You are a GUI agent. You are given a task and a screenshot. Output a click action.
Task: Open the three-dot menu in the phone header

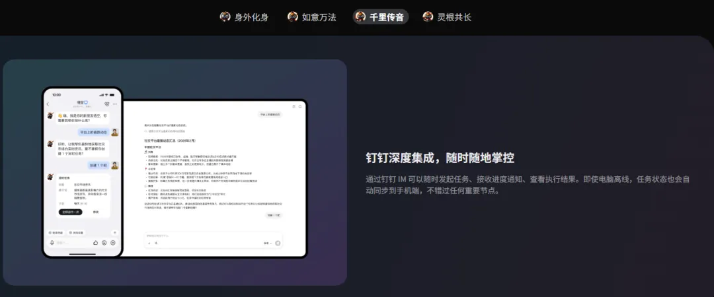point(115,104)
